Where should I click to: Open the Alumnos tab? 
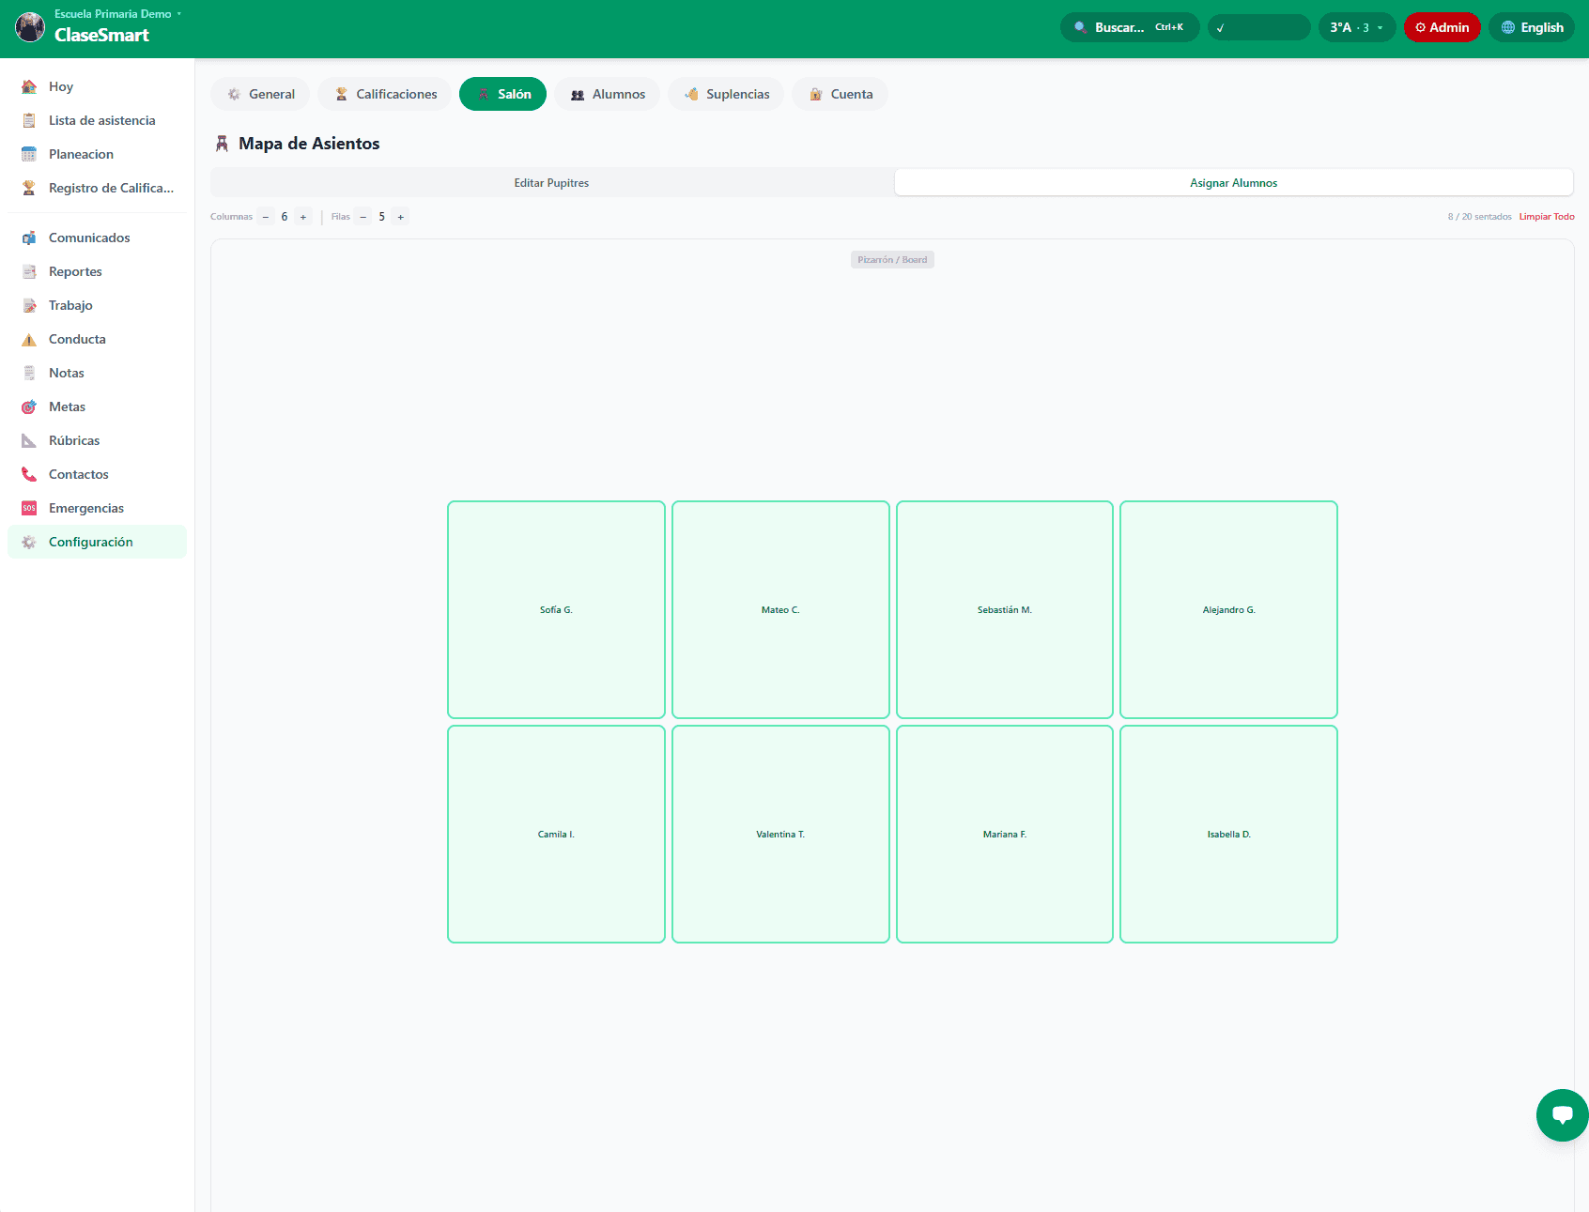coord(607,94)
